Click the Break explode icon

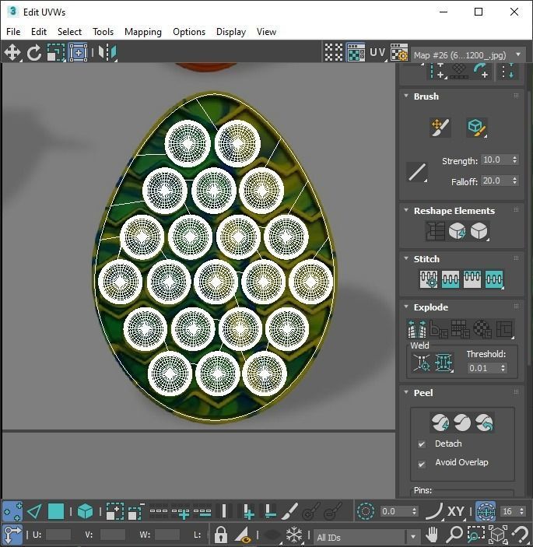[x=417, y=329]
